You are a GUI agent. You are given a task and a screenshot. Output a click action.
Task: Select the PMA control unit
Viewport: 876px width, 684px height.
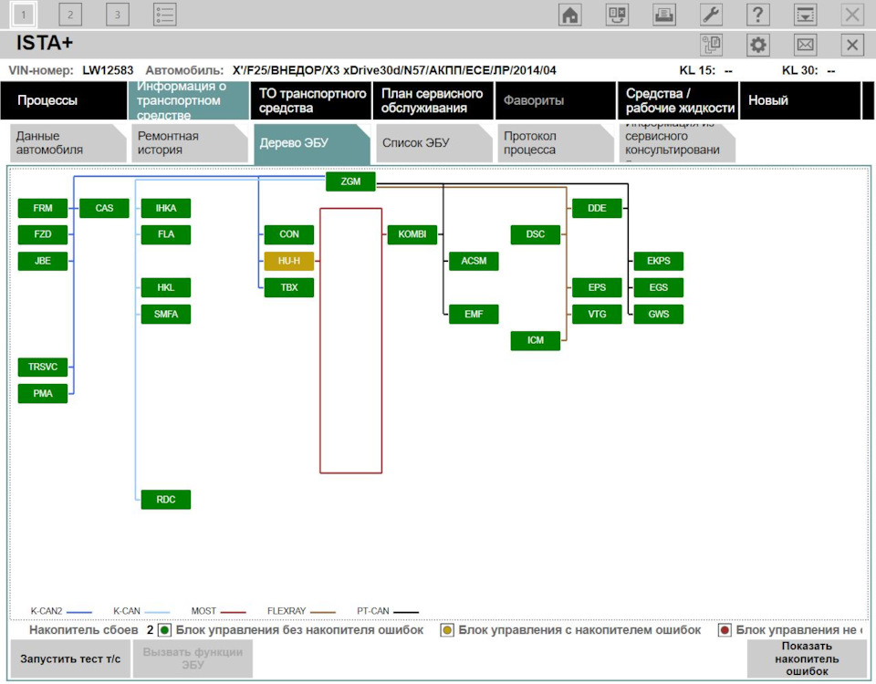(43, 394)
